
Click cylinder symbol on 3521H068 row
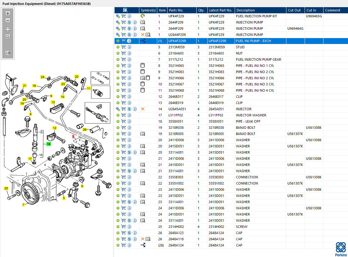pos(143,90)
